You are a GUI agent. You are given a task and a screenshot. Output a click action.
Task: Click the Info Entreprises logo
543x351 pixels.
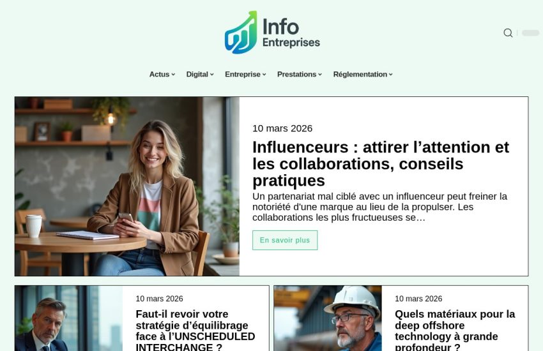pos(272,33)
